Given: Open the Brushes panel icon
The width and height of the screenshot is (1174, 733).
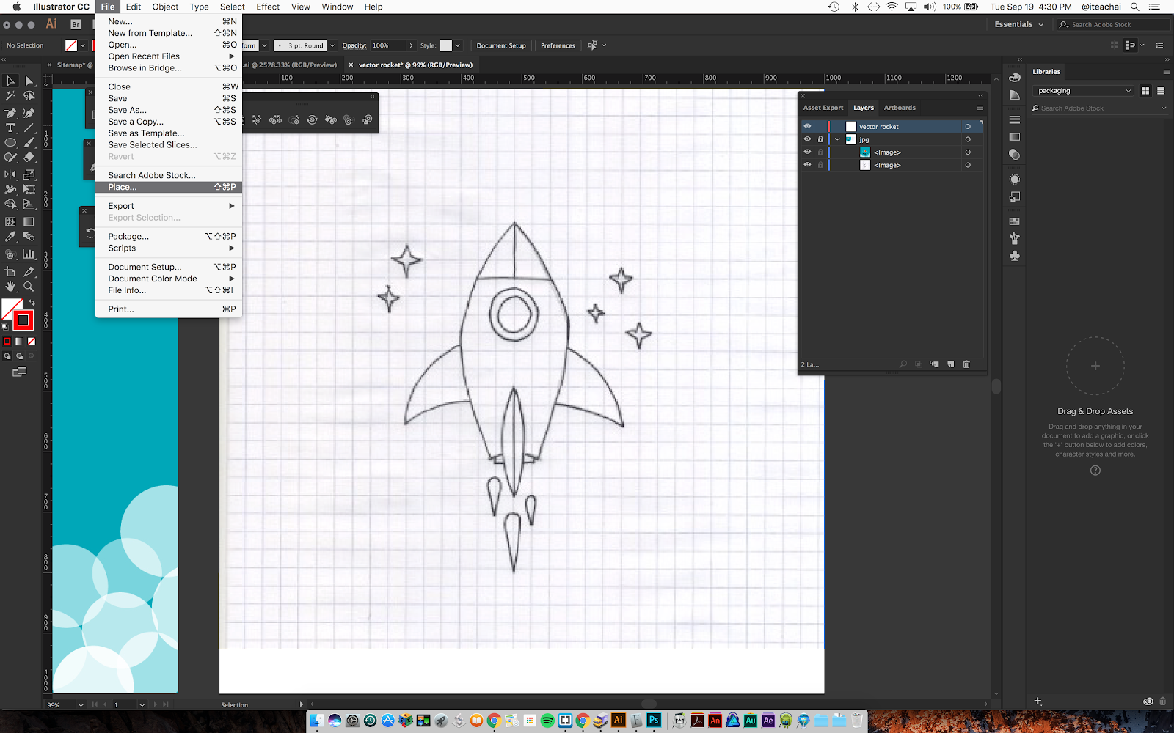Looking at the screenshot, I should (1015, 238).
